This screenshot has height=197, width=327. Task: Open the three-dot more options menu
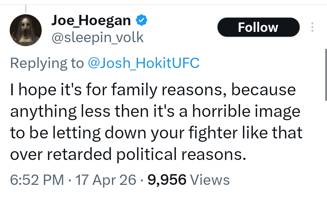312,27
